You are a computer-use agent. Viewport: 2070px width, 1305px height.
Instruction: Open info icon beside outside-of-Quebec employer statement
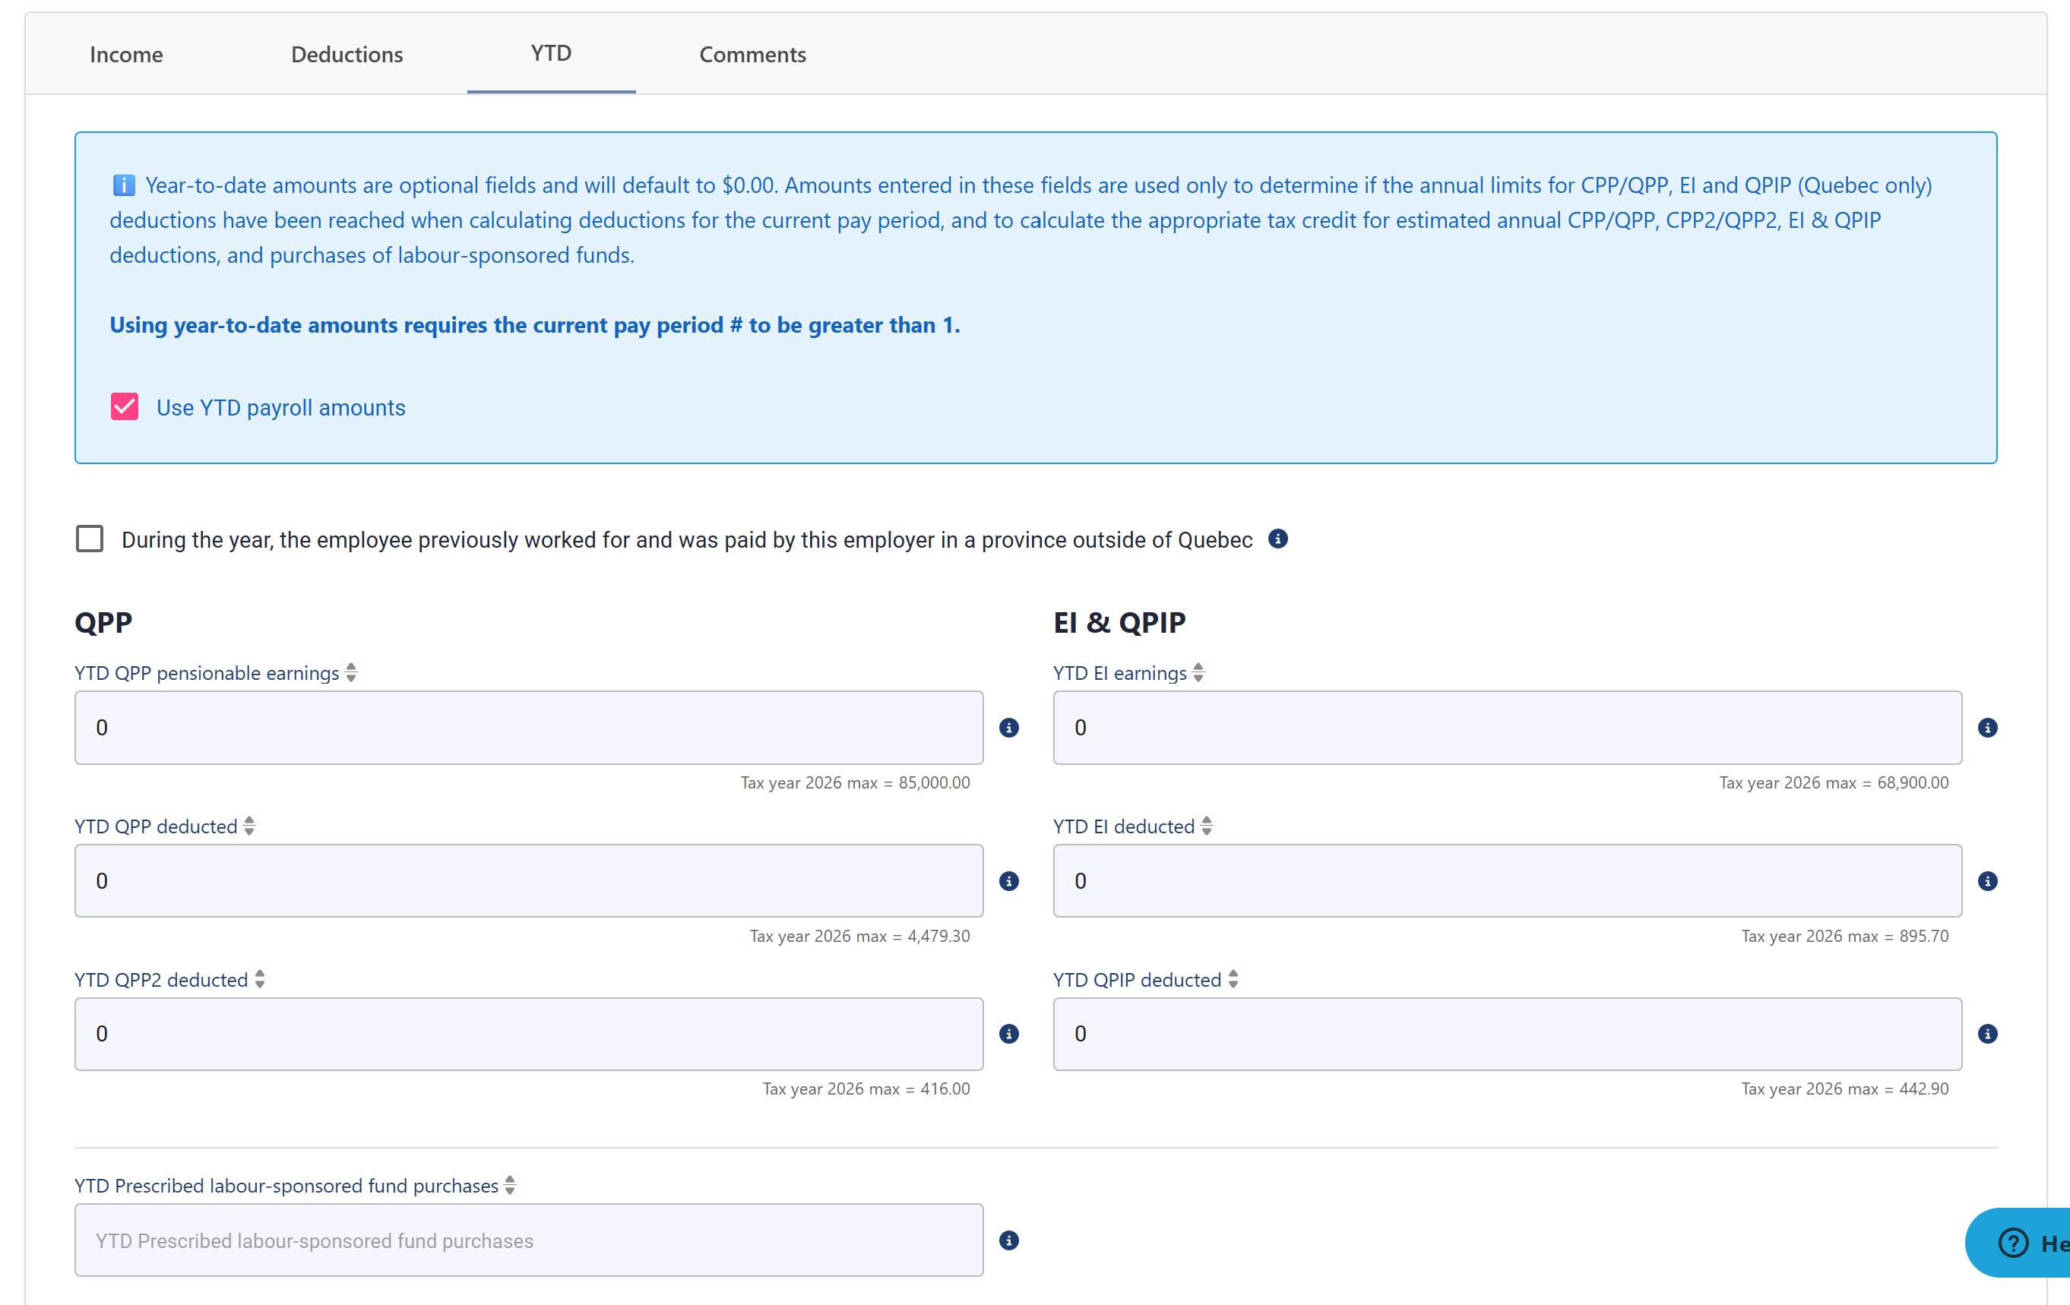pyautogui.click(x=1278, y=539)
